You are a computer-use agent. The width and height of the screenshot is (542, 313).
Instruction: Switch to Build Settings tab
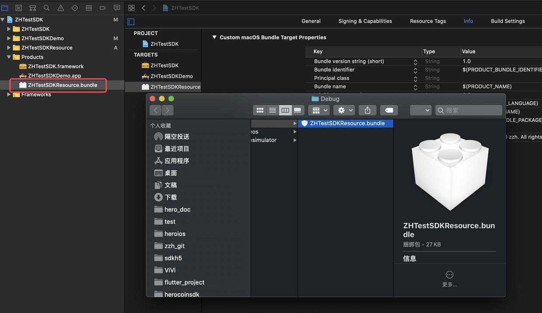(508, 21)
